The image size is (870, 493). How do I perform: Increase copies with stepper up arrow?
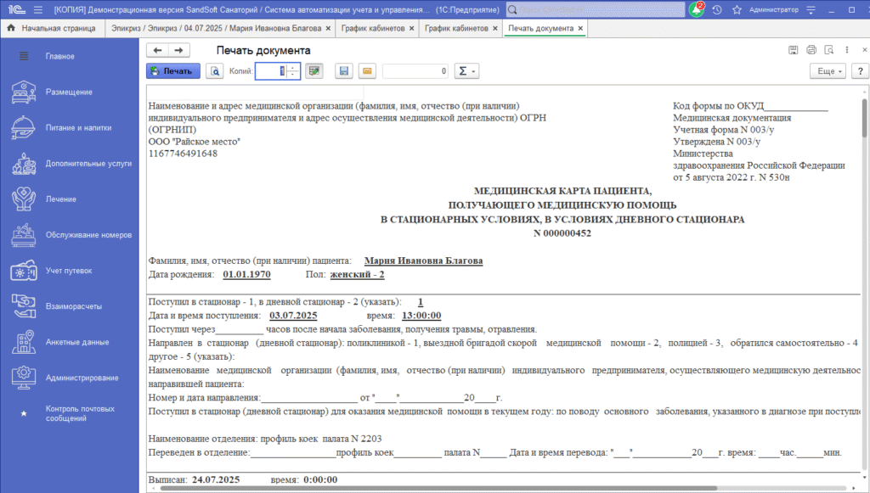[293, 68]
